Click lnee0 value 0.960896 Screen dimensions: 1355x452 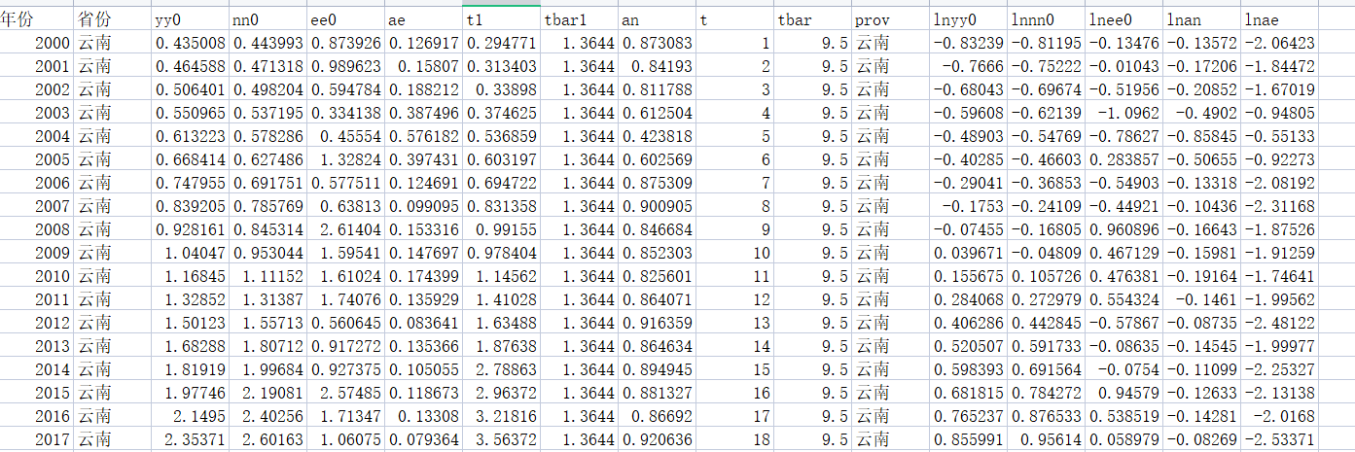[1124, 229]
